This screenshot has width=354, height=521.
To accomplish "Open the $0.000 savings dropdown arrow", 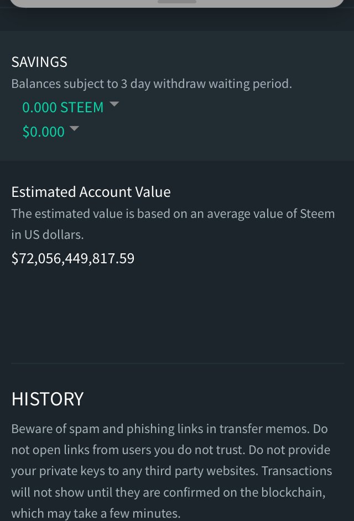I will click(74, 128).
